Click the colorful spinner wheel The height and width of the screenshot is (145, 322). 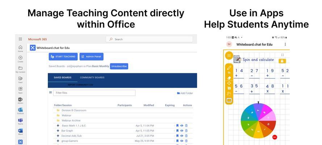coord(258,121)
